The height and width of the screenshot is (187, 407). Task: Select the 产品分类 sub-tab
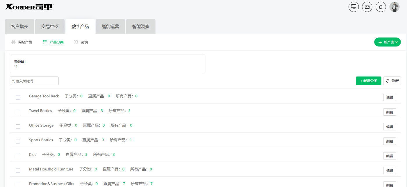coord(53,42)
